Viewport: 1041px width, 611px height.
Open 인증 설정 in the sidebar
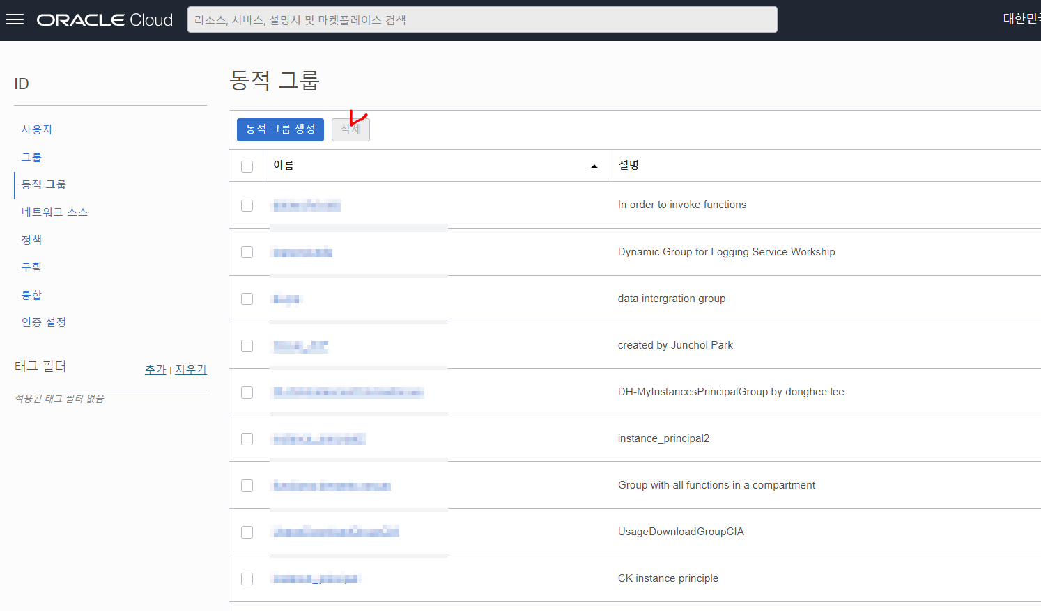click(44, 322)
